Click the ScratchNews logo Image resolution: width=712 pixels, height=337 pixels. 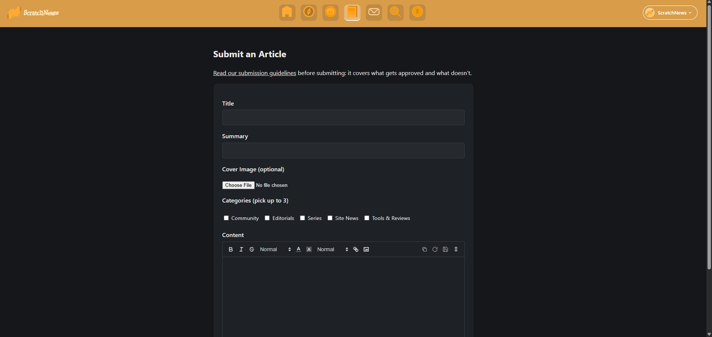pos(33,13)
